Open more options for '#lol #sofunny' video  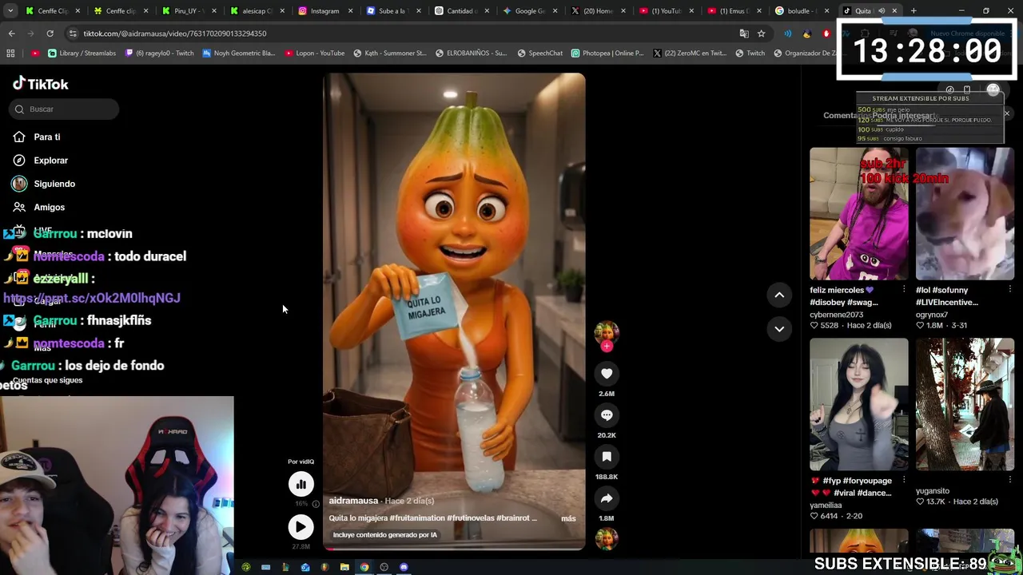[1010, 289]
